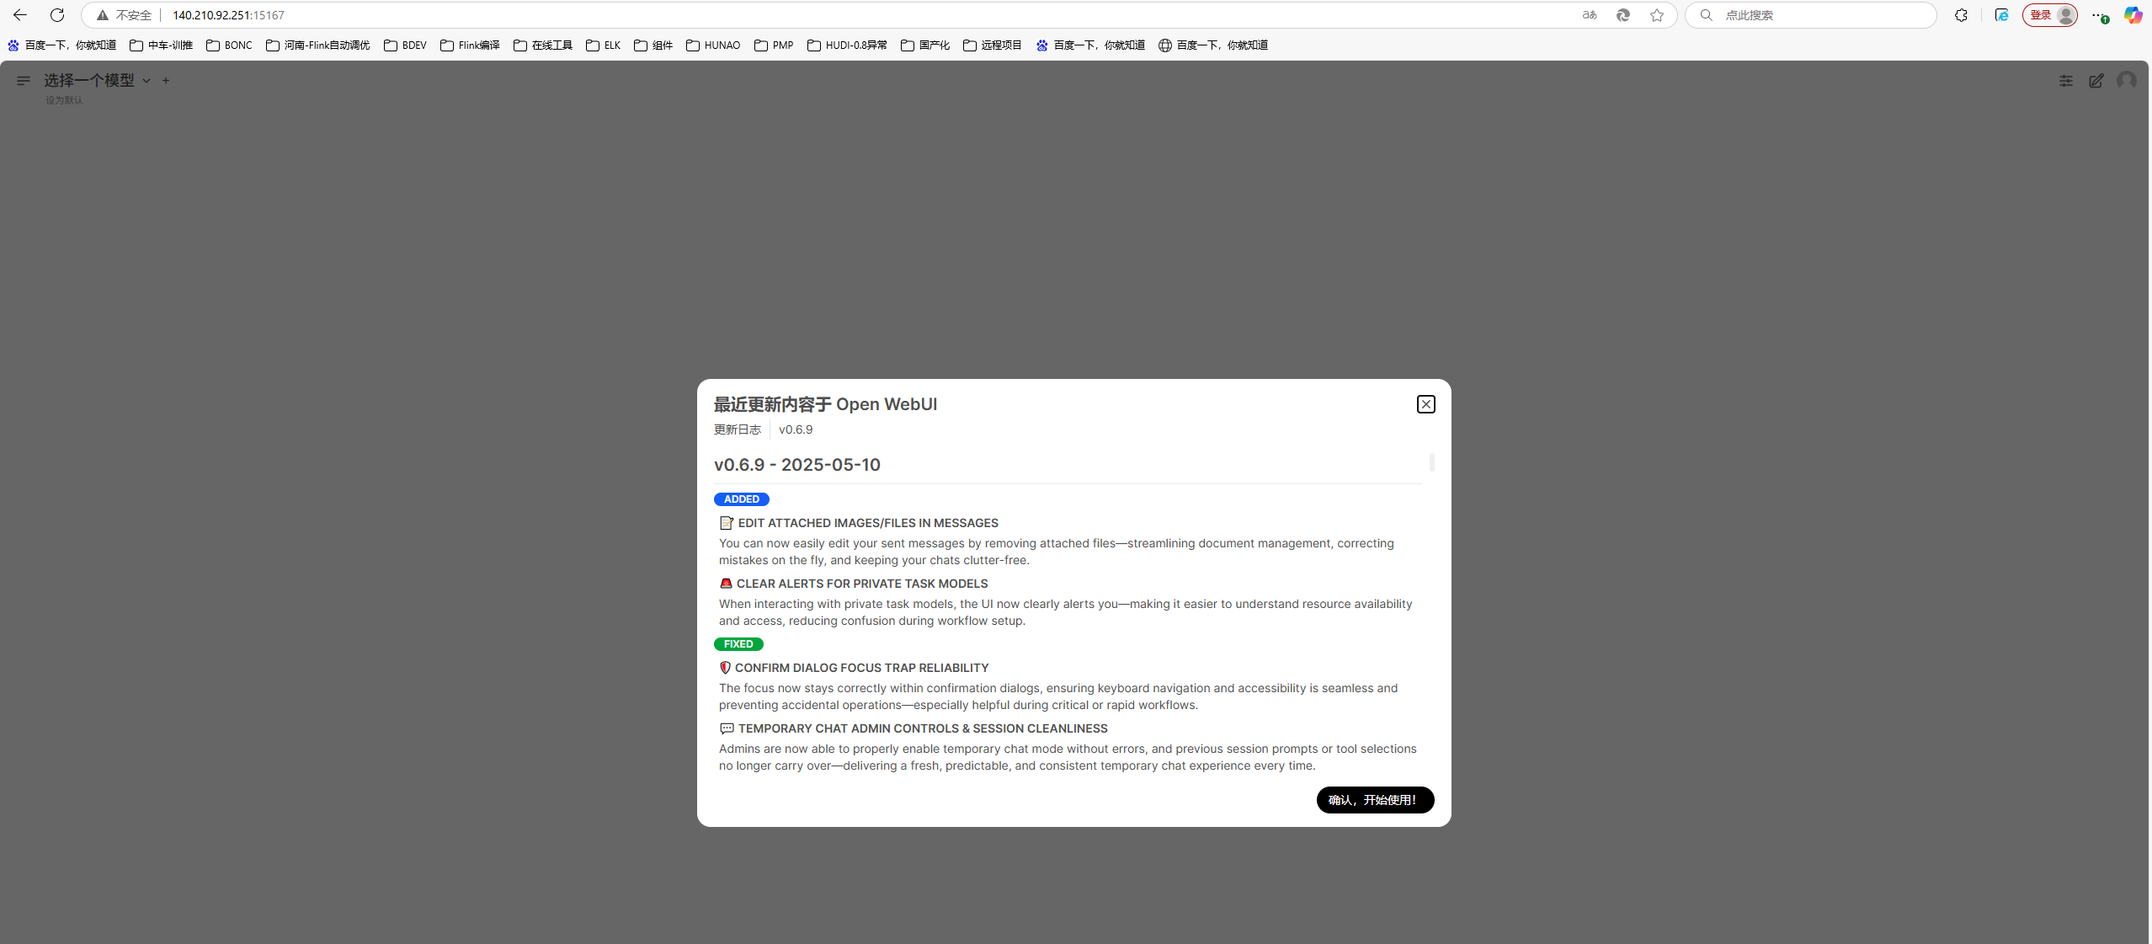Open the Flink编译 bookmark folder
Viewport: 2152px width, 944px height.
(470, 45)
